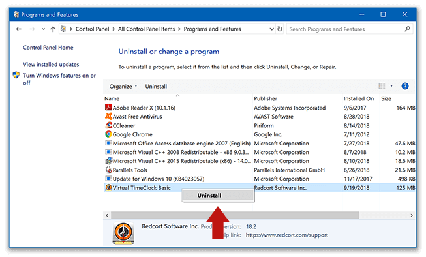Click the All Control Panel Items breadcrumb
The image size is (426, 257).
(x=146, y=29)
